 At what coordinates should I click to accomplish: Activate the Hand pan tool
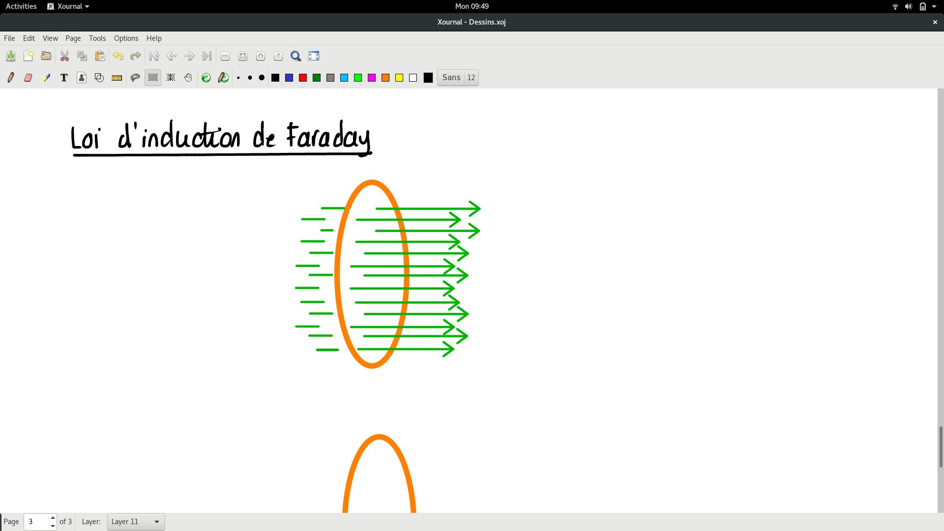188,78
